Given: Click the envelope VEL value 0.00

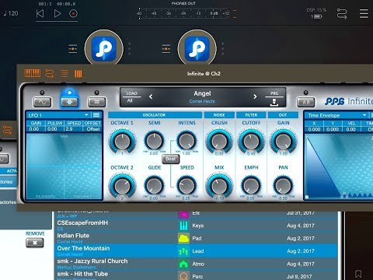Looking at the screenshot, I should 350,129.
